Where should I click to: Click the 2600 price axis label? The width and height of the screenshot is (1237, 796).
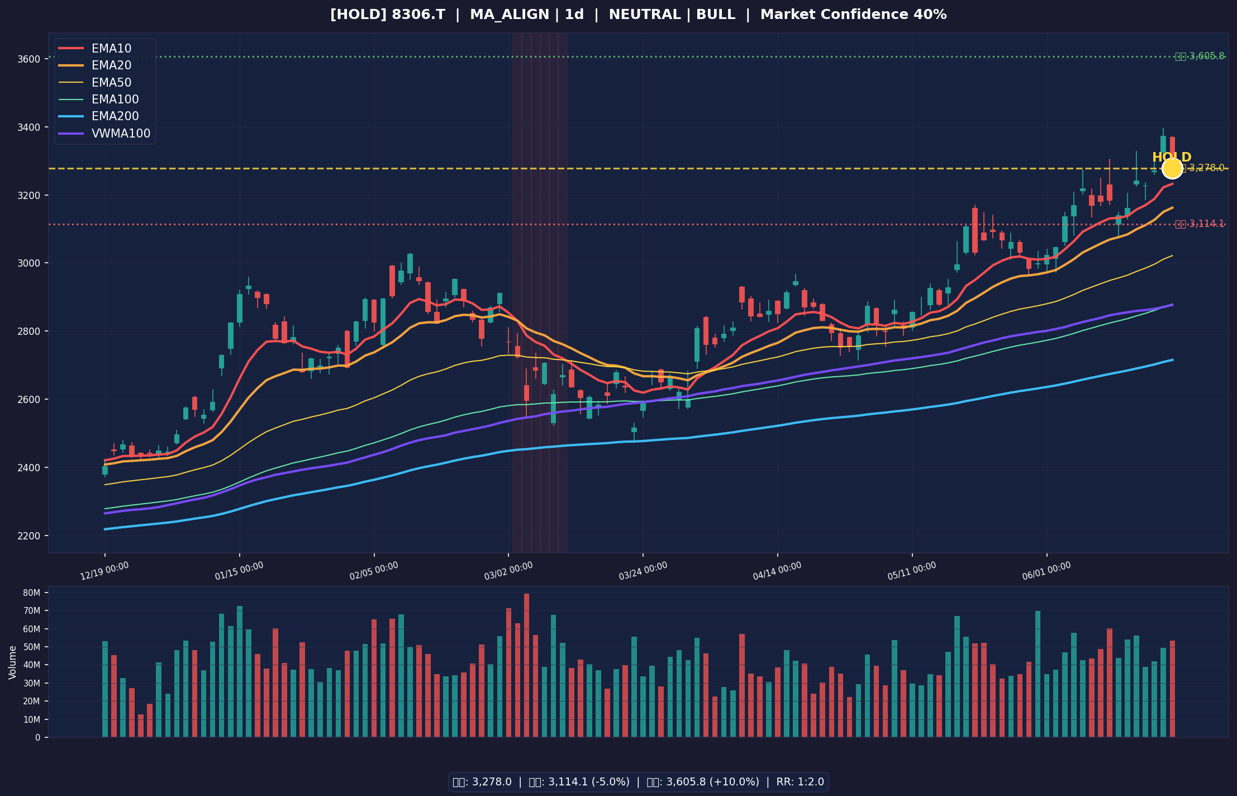pos(30,400)
